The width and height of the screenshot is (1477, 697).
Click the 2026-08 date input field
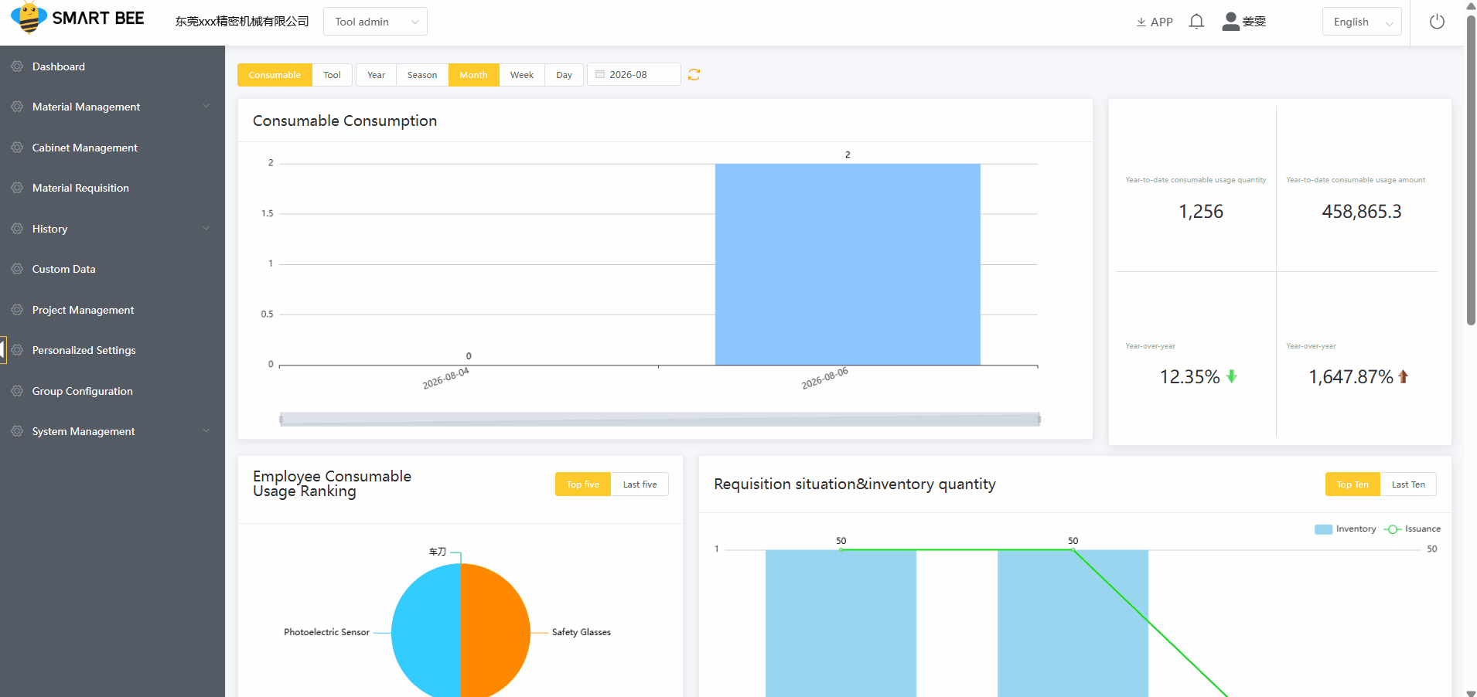tap(634, 74)
